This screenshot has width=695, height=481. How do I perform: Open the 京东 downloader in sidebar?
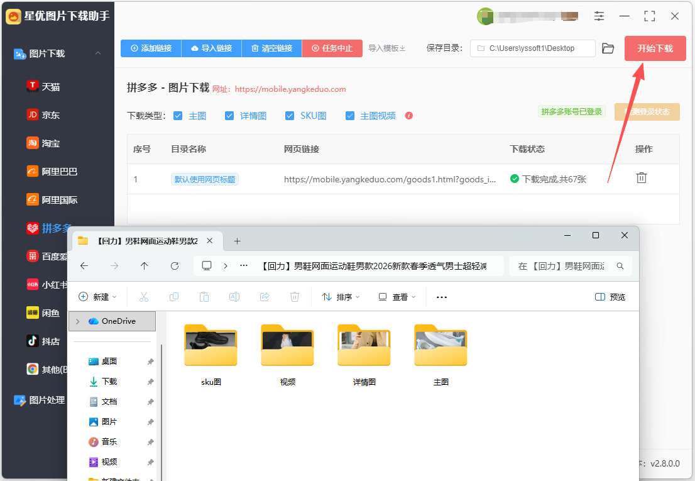43,115
